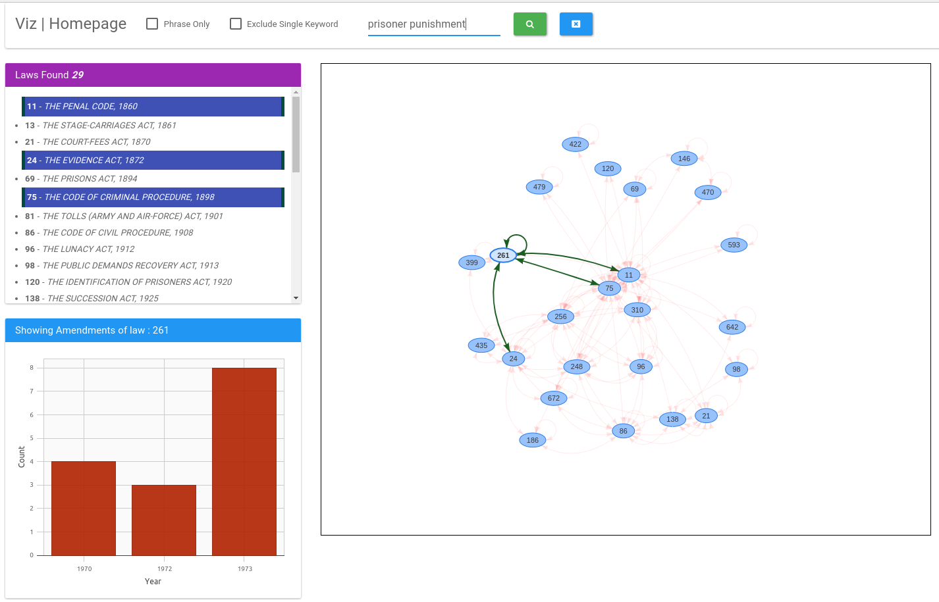Select graph node 248

(x=577, y=366)
